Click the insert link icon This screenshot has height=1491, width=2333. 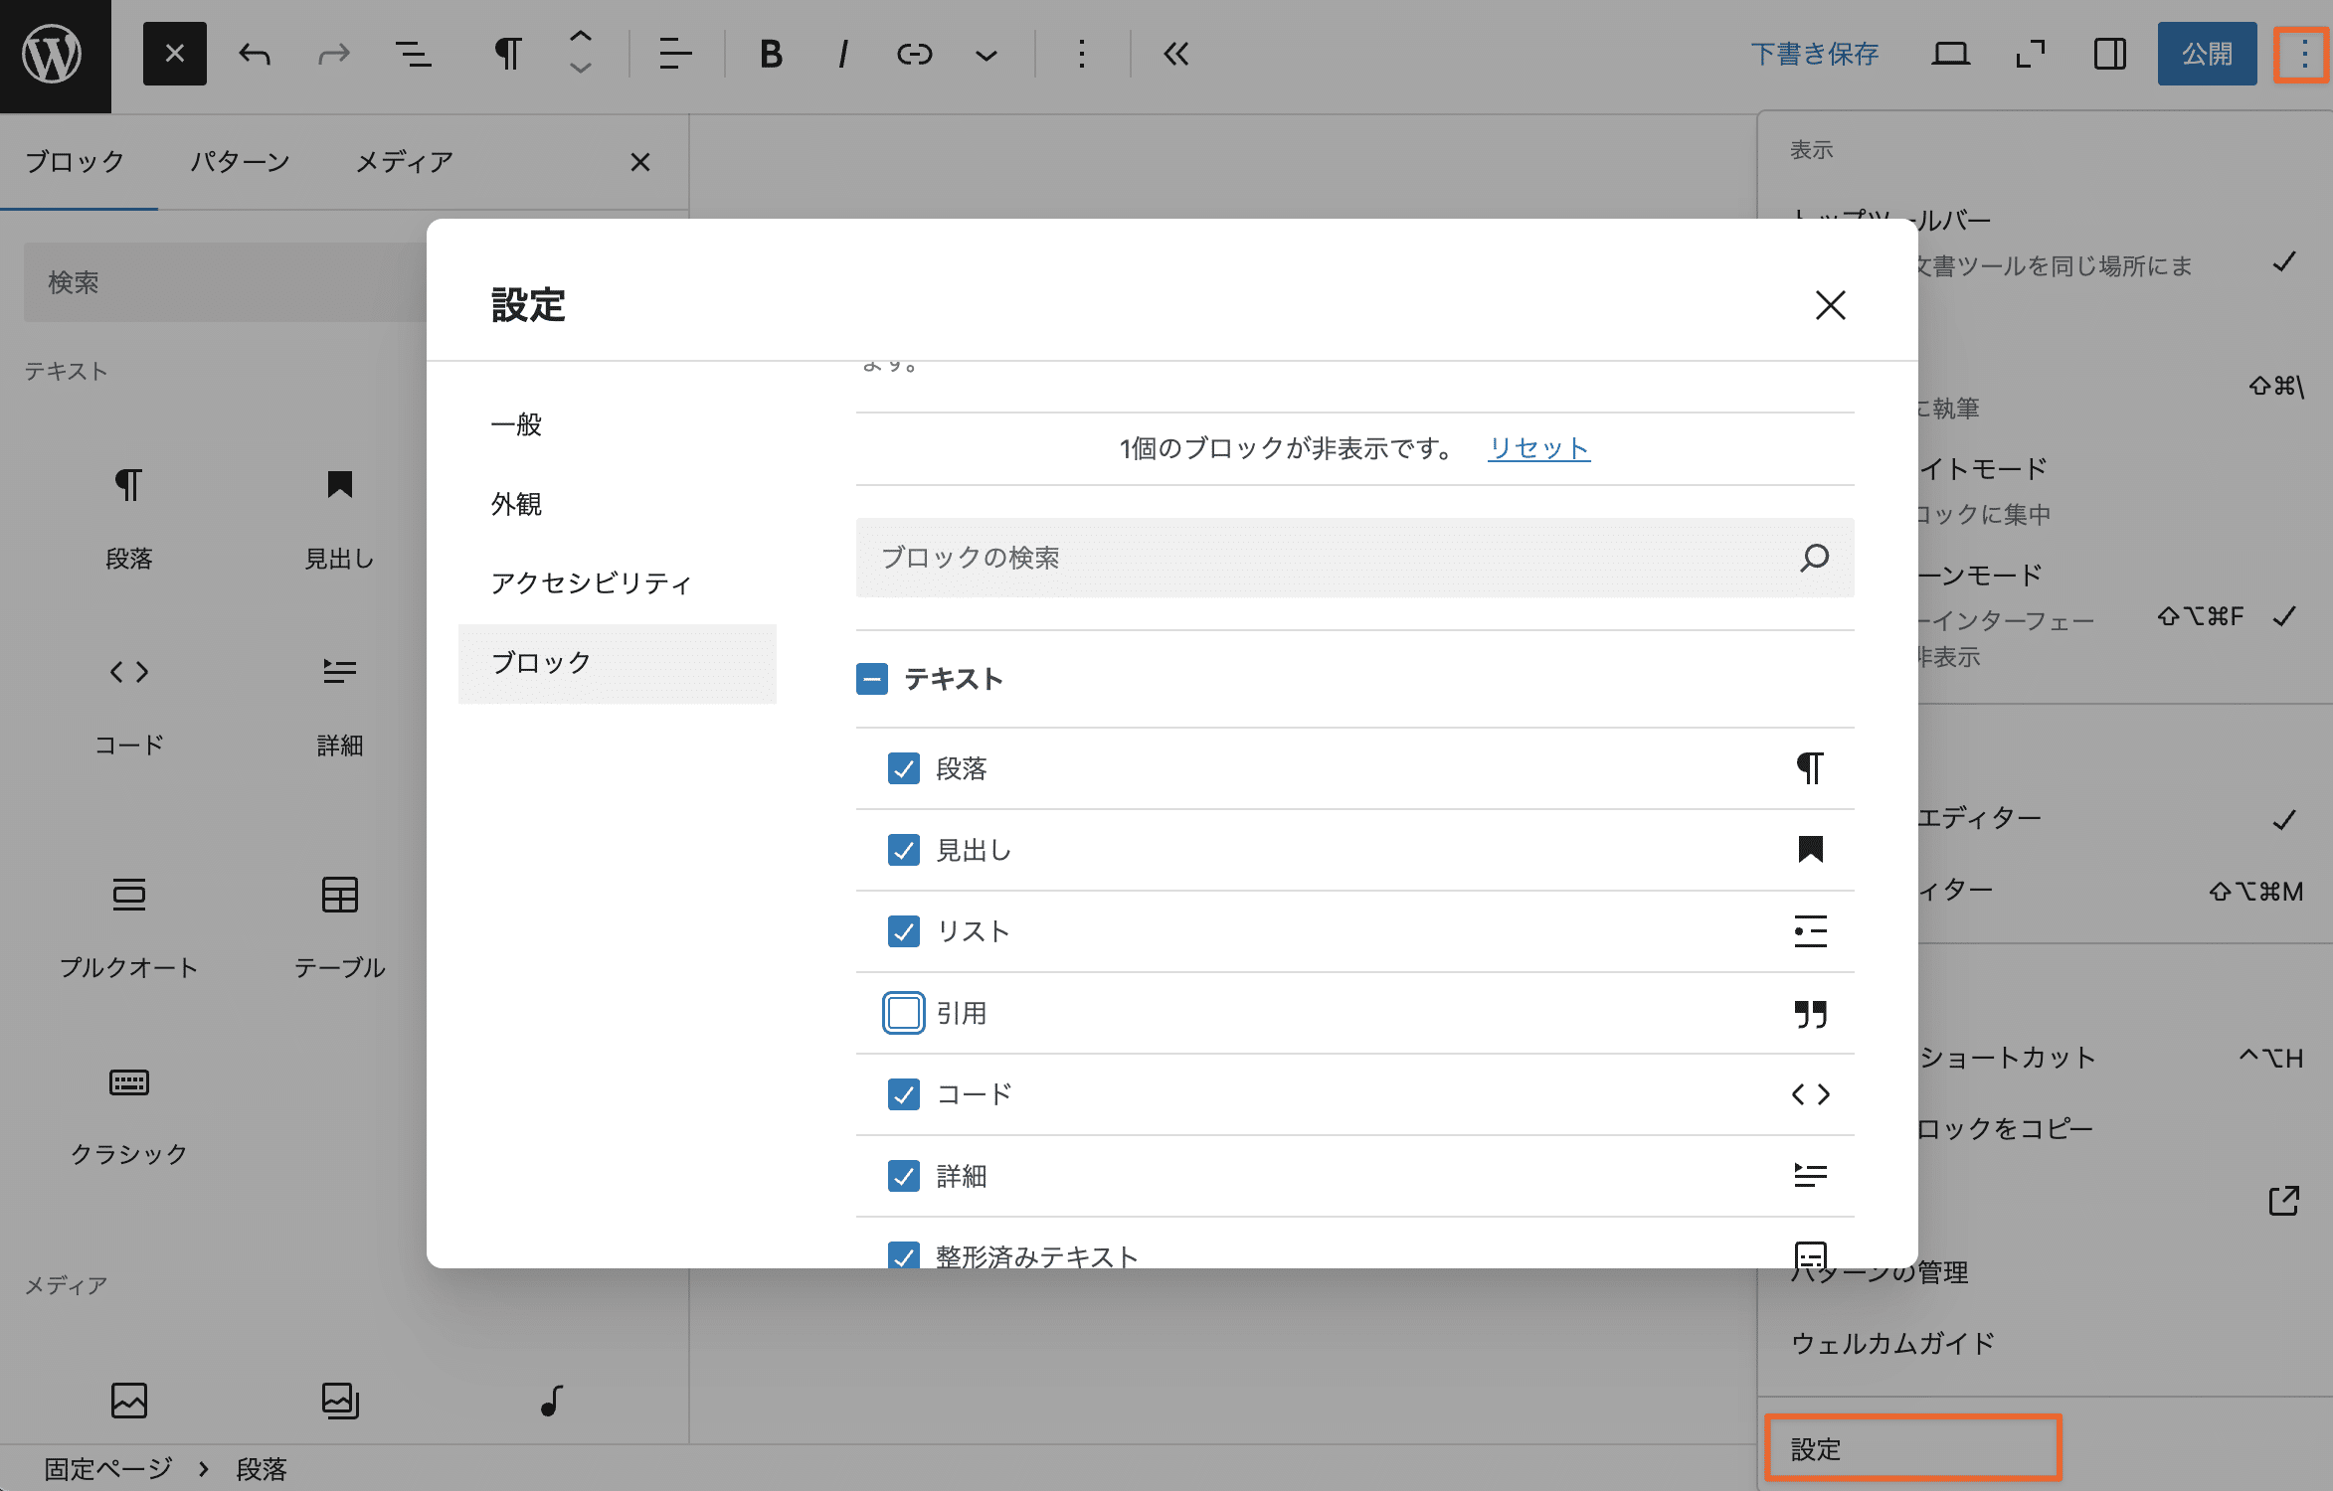[914, 54]
